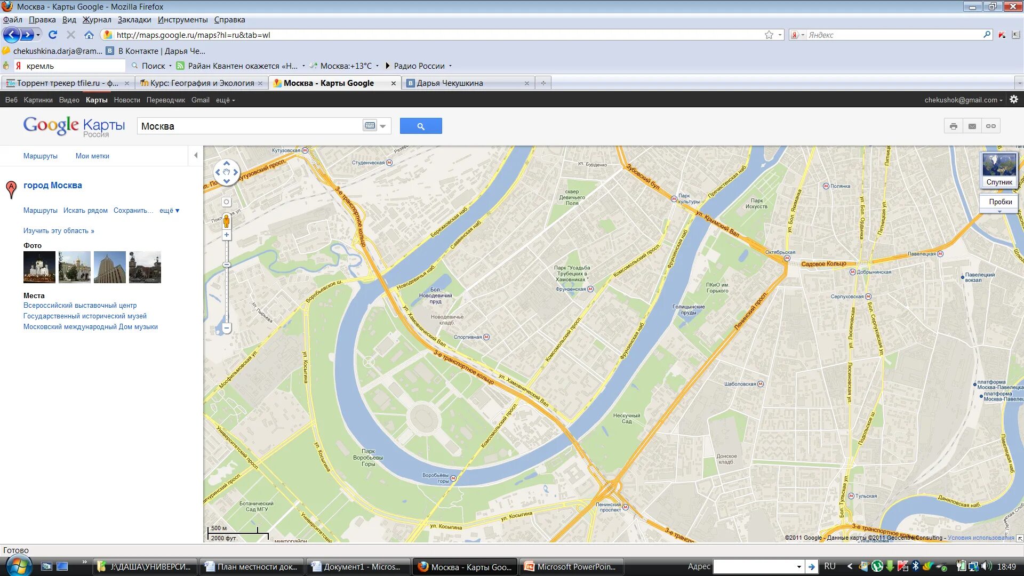Open the Файл menu
The height and width of the screenshot is (576, 1024).
[13, 20]
